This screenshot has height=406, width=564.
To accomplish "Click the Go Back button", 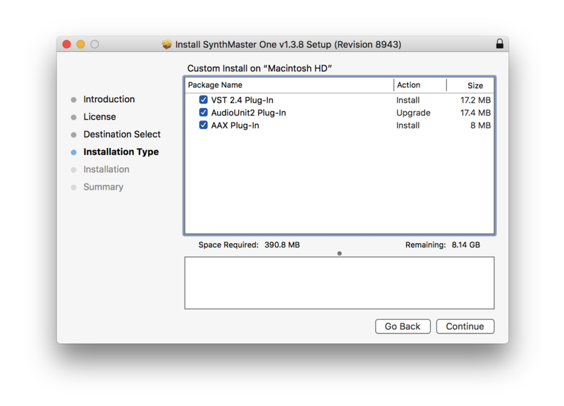I will click(403, 326).
